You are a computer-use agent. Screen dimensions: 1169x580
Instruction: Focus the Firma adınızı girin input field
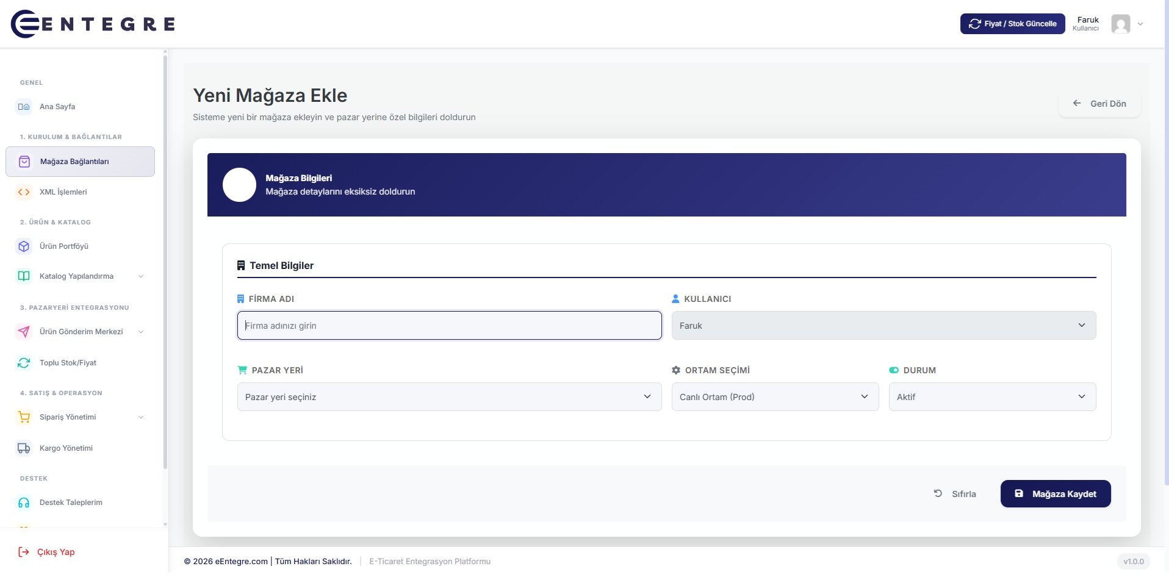tap(449, 326)
